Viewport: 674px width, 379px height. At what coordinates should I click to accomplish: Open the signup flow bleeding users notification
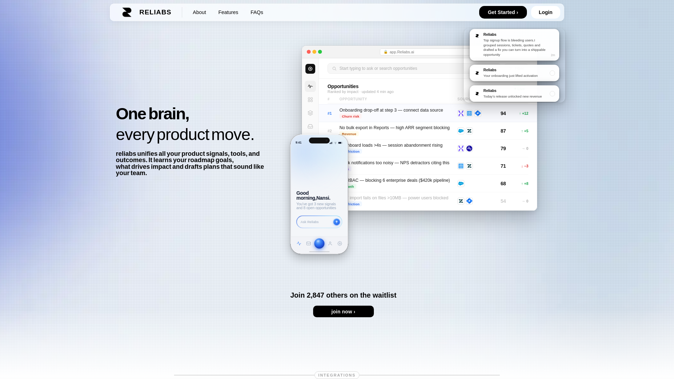(514, 45)
